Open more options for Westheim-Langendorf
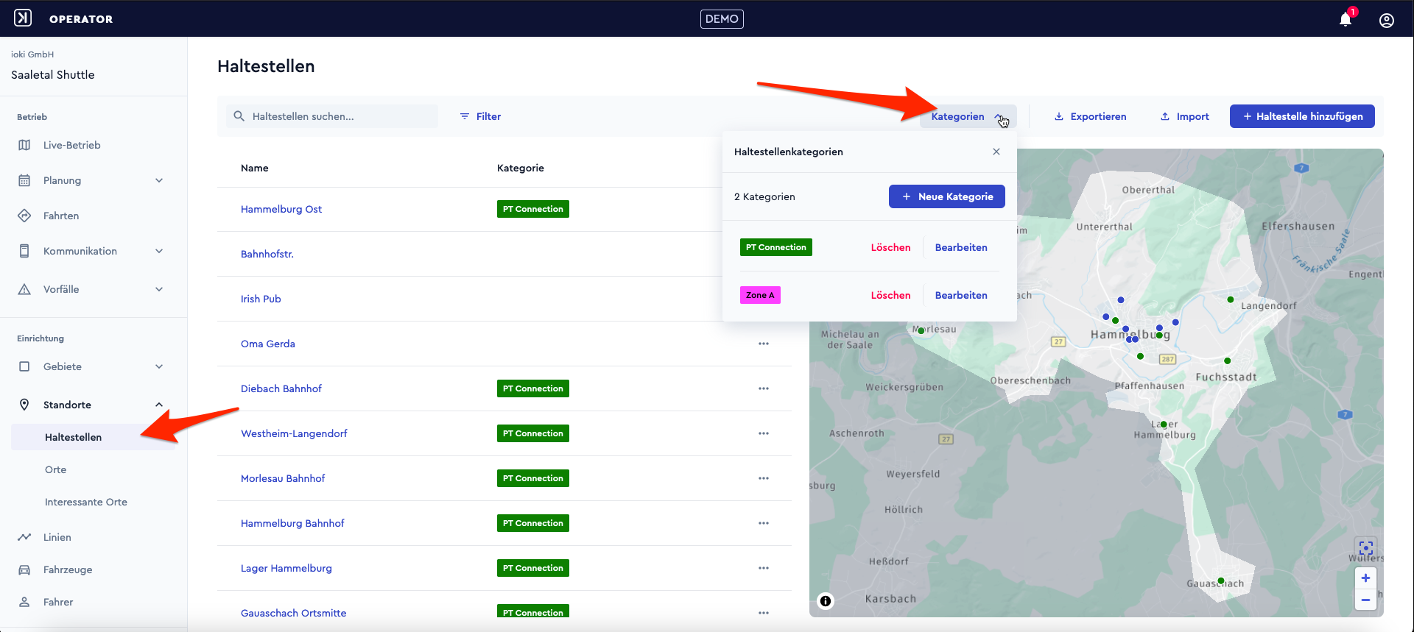This screenshot has width=1414, height=632. tap(764, 433)
